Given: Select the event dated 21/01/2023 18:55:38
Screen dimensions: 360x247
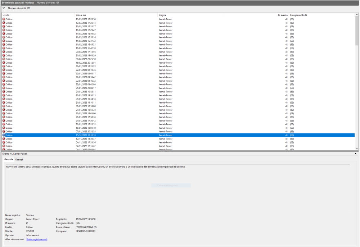Looking at the screenshot, I should 178,110.
